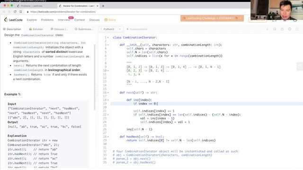Click line number 35 in the editor gutter
The image size is (303, 170).
pos(105,162)
